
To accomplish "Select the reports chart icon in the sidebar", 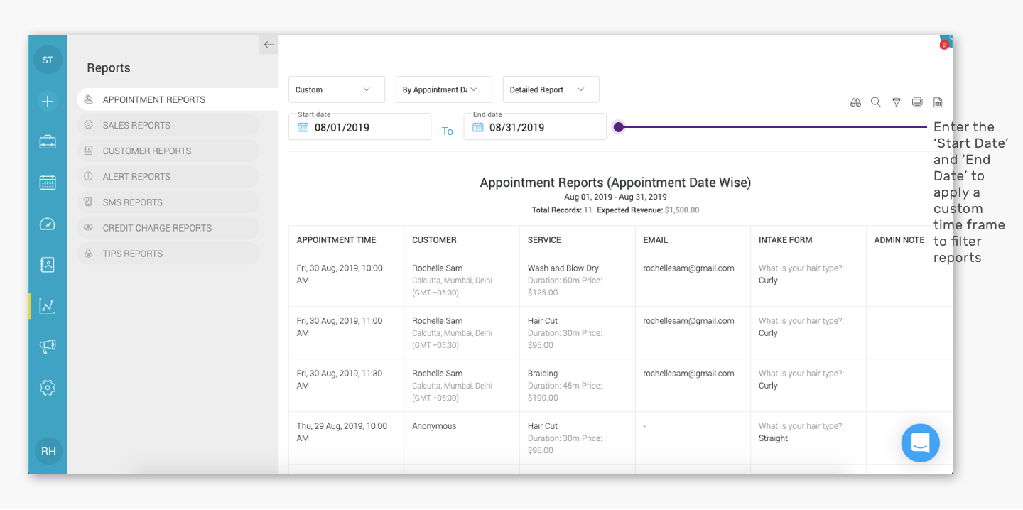I will pyautogui.click(x=48, y=306).
